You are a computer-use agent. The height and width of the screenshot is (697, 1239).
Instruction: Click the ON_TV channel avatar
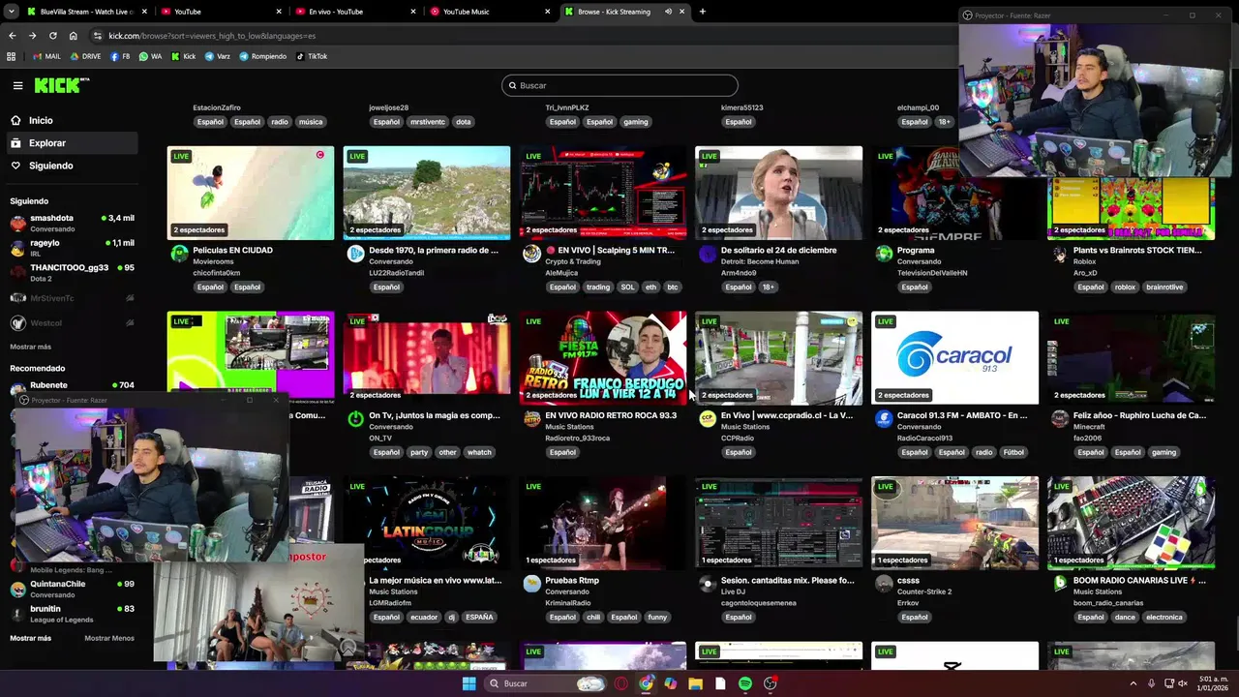[x=355, y=418]
